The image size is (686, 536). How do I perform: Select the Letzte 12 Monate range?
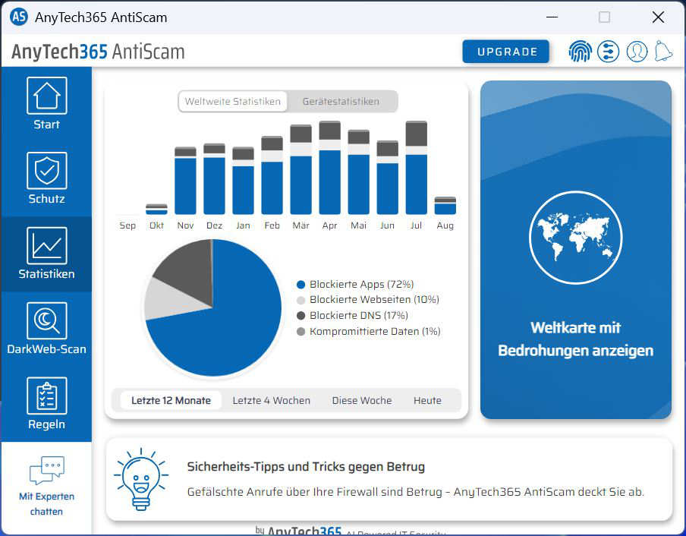point(171,400)
